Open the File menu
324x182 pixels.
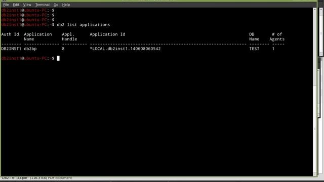tap(6, 5)
